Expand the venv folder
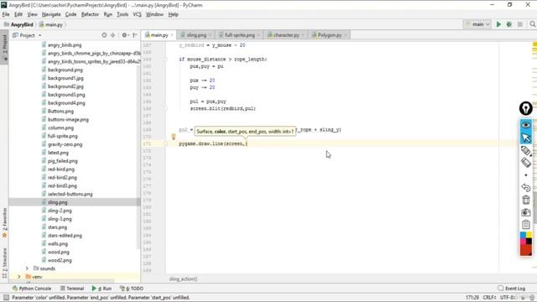 pyautogui.click(x=19, y=277)
